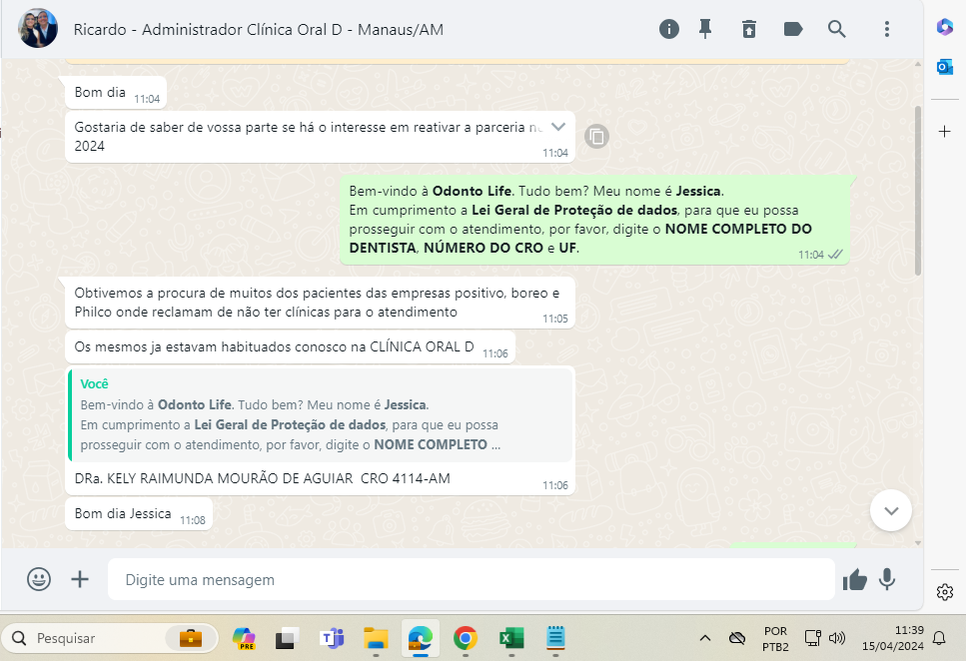Image resolution: width=966 pixels, height=661 pixels.
Task: Pin this conversation with the pushpin icon
Action: tap(705, 29)
